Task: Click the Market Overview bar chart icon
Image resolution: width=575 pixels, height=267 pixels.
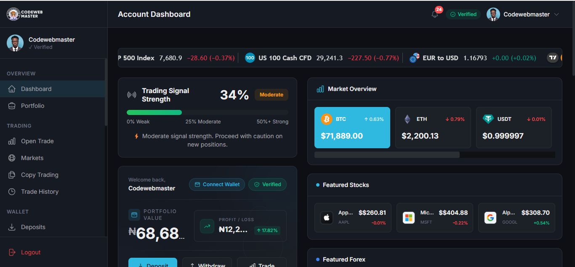Action: pos(320,89)
